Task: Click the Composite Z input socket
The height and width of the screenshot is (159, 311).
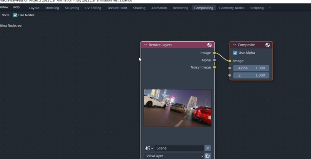Action: point(230,75)
